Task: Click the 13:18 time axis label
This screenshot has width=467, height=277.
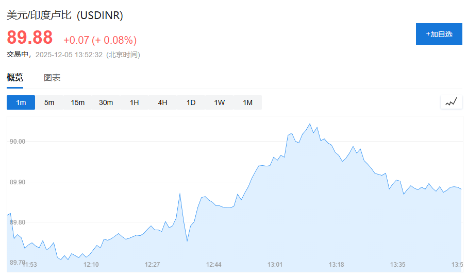Action: 336,265
